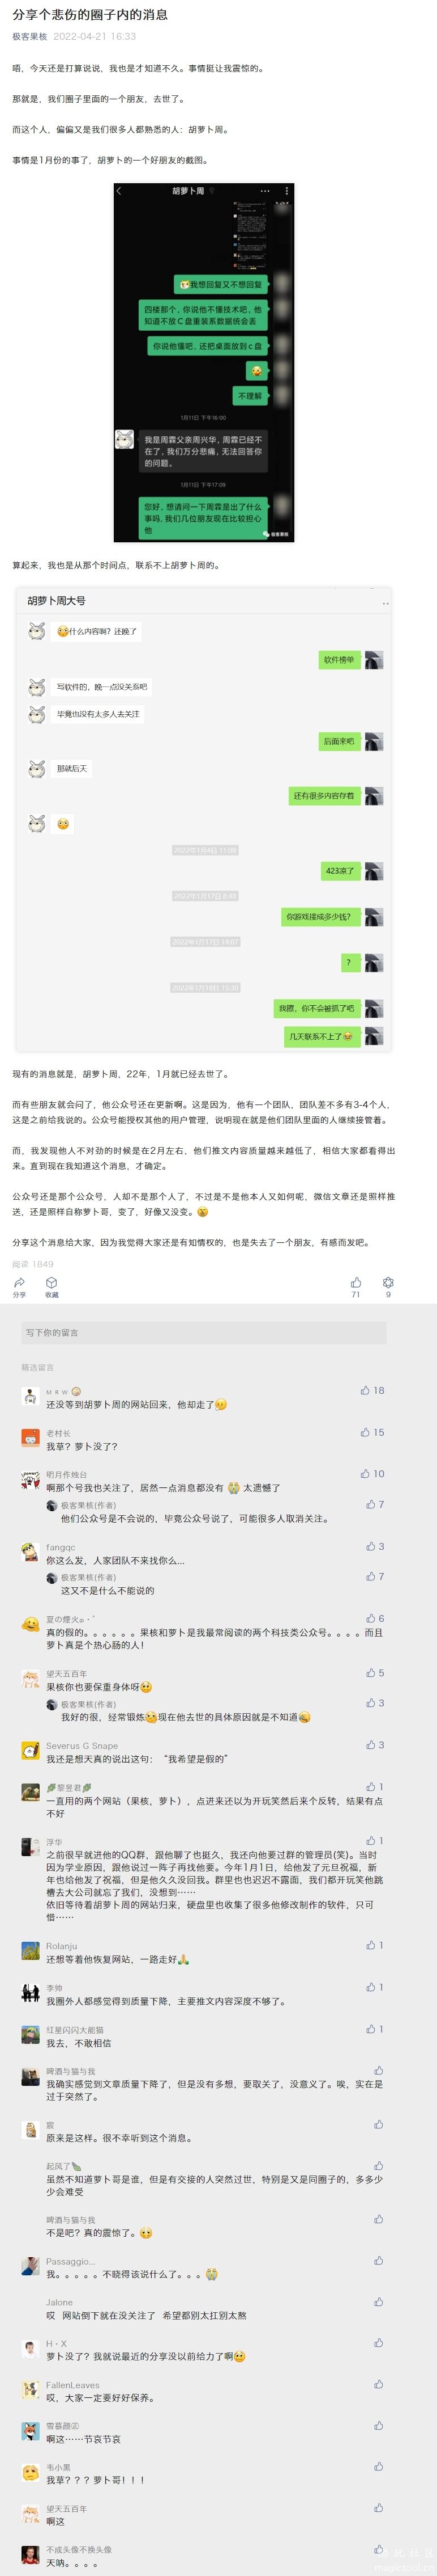Like 夏の煙火's comment with 6 likes
The width and height of the screenshot is (437, 2576).
point(369,1618)
